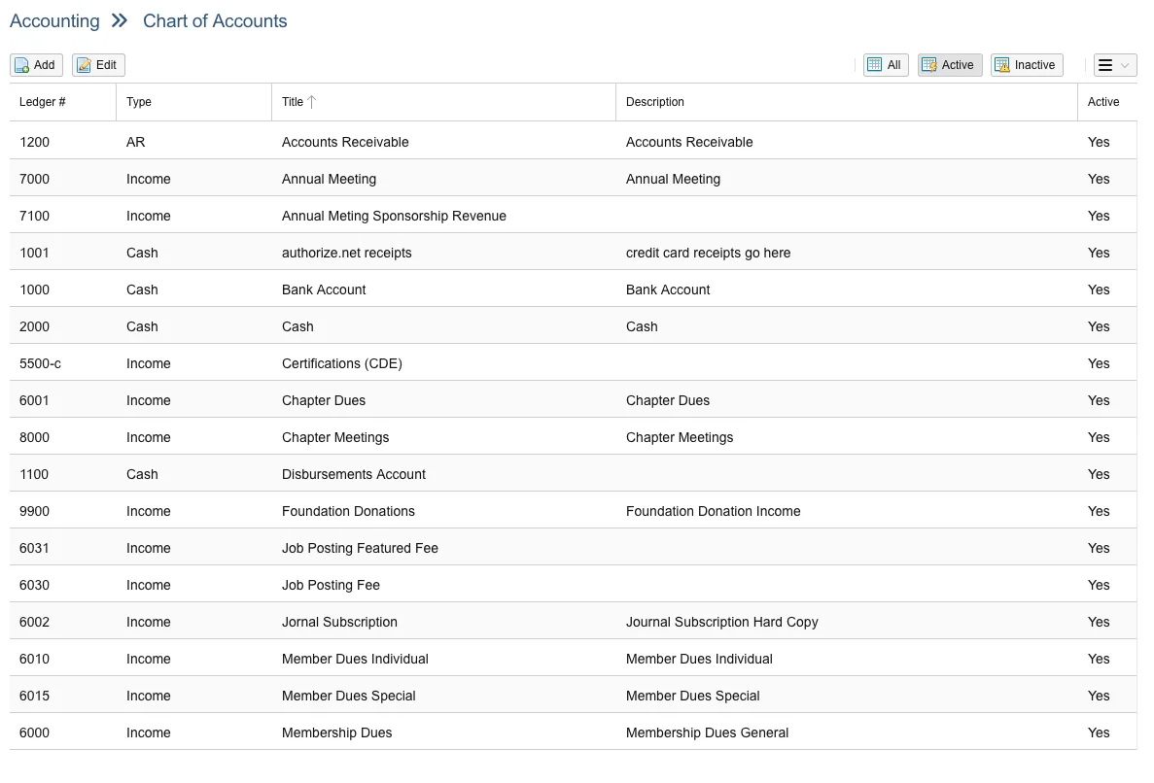Click the Add record icon
This screenshot has height=783, width=1154.
[x=22, y=65]
